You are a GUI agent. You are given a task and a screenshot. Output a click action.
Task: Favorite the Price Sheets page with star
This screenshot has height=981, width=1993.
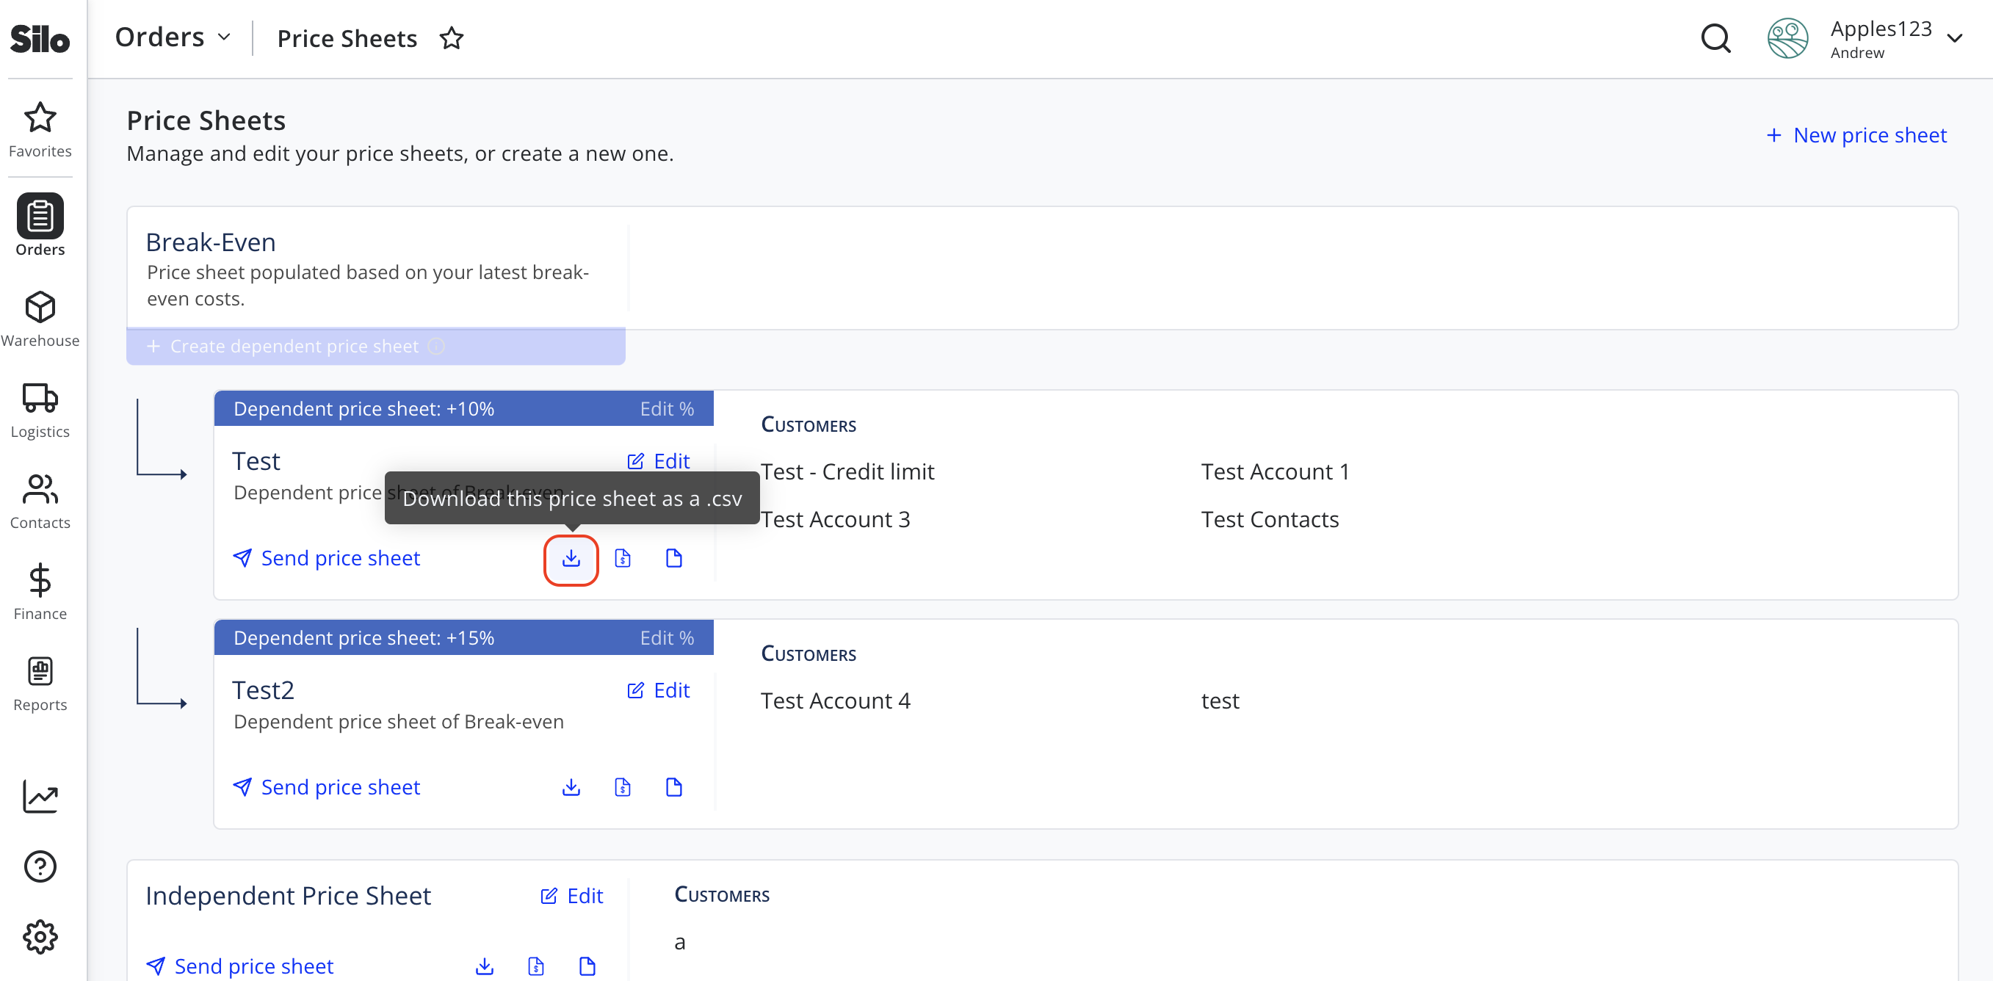tap(451, 38)
